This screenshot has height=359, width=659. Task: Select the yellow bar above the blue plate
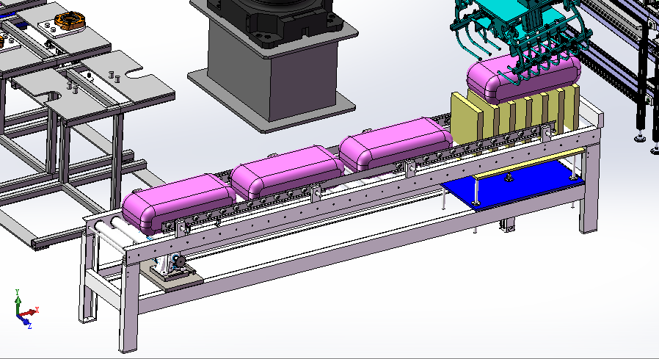click(530, 163)
